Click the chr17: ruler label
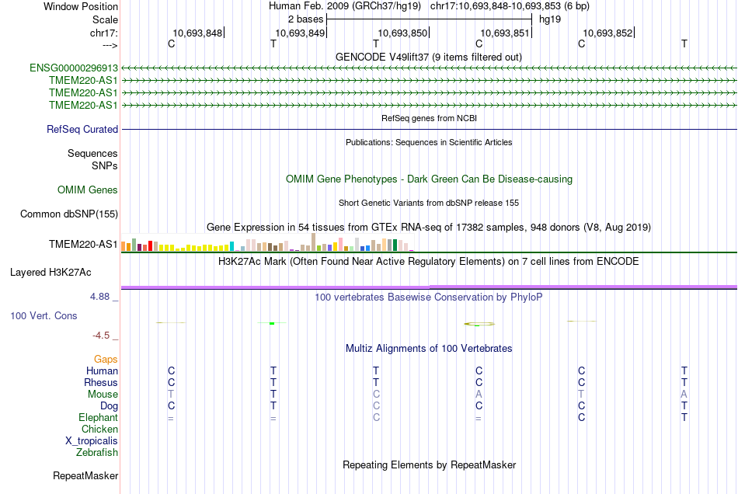 tap(104, 33)
